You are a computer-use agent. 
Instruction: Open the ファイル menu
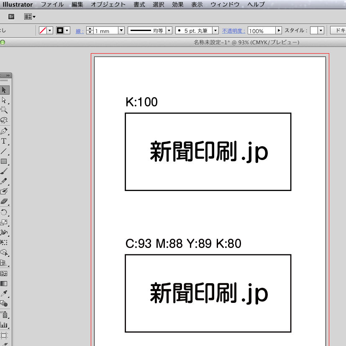[52, 5]
